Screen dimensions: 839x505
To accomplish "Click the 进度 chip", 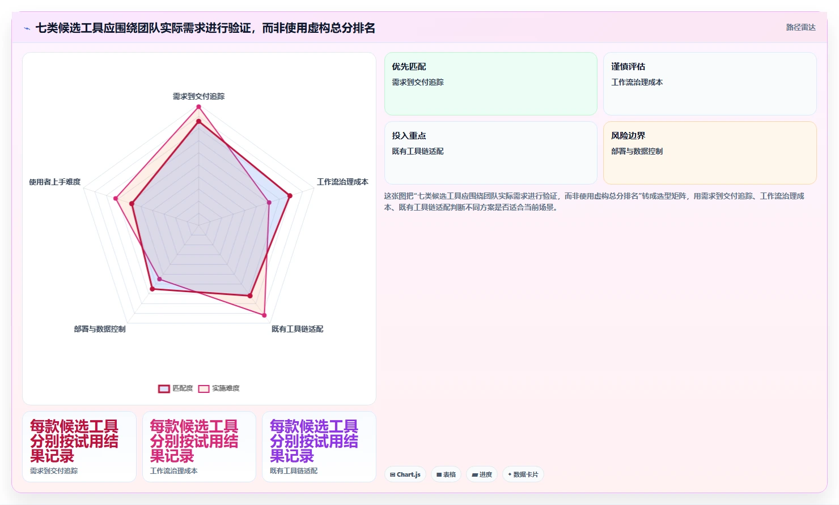I will click(482, 474).
